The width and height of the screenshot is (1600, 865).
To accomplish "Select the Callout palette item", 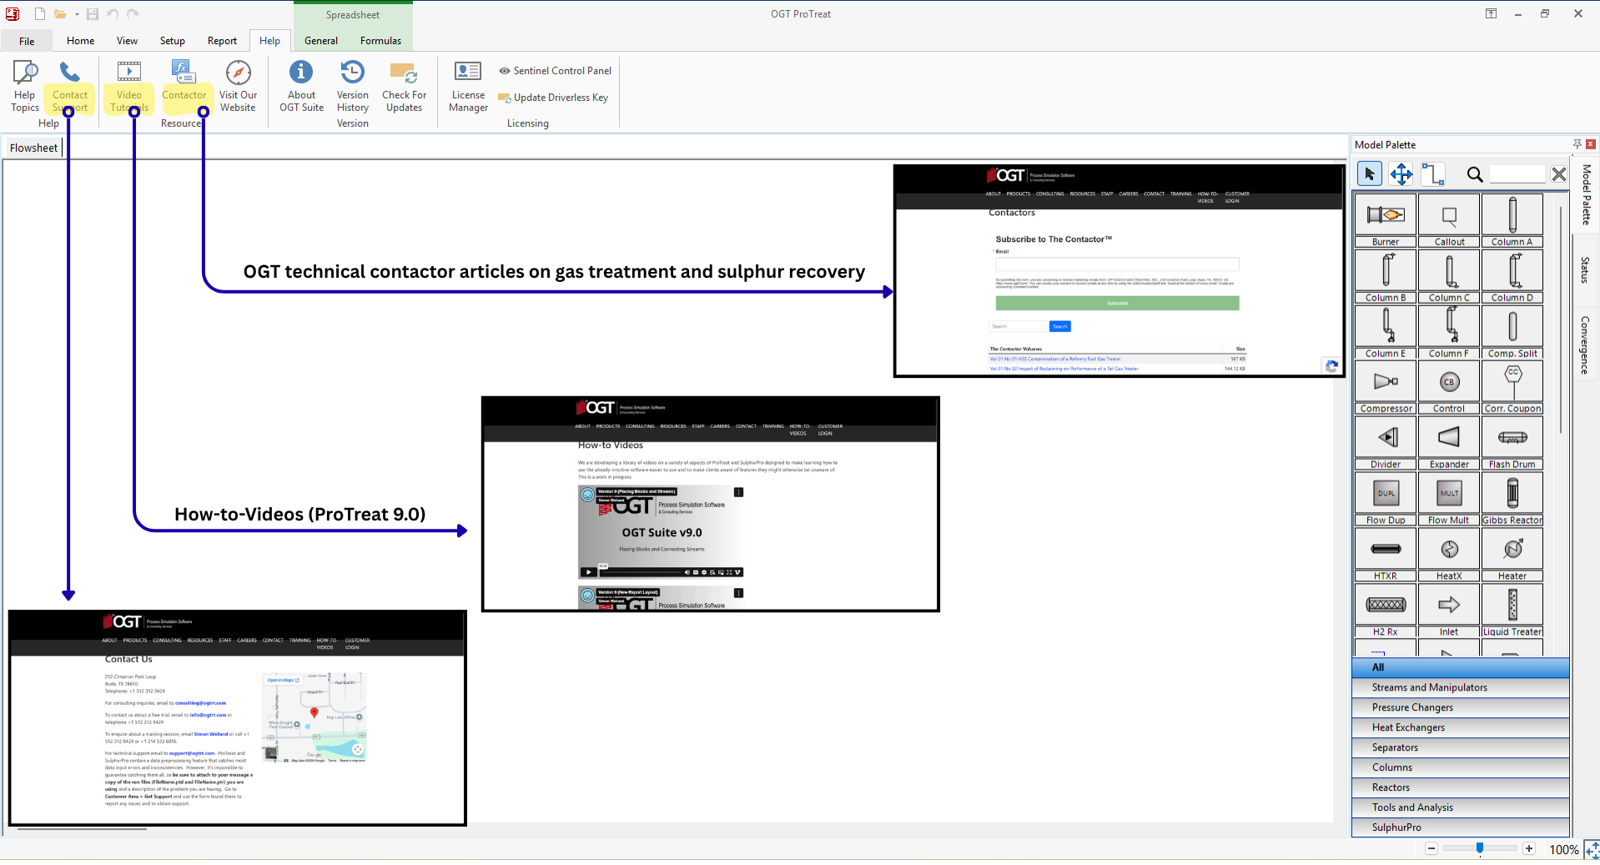I will tap(1449, 220).
